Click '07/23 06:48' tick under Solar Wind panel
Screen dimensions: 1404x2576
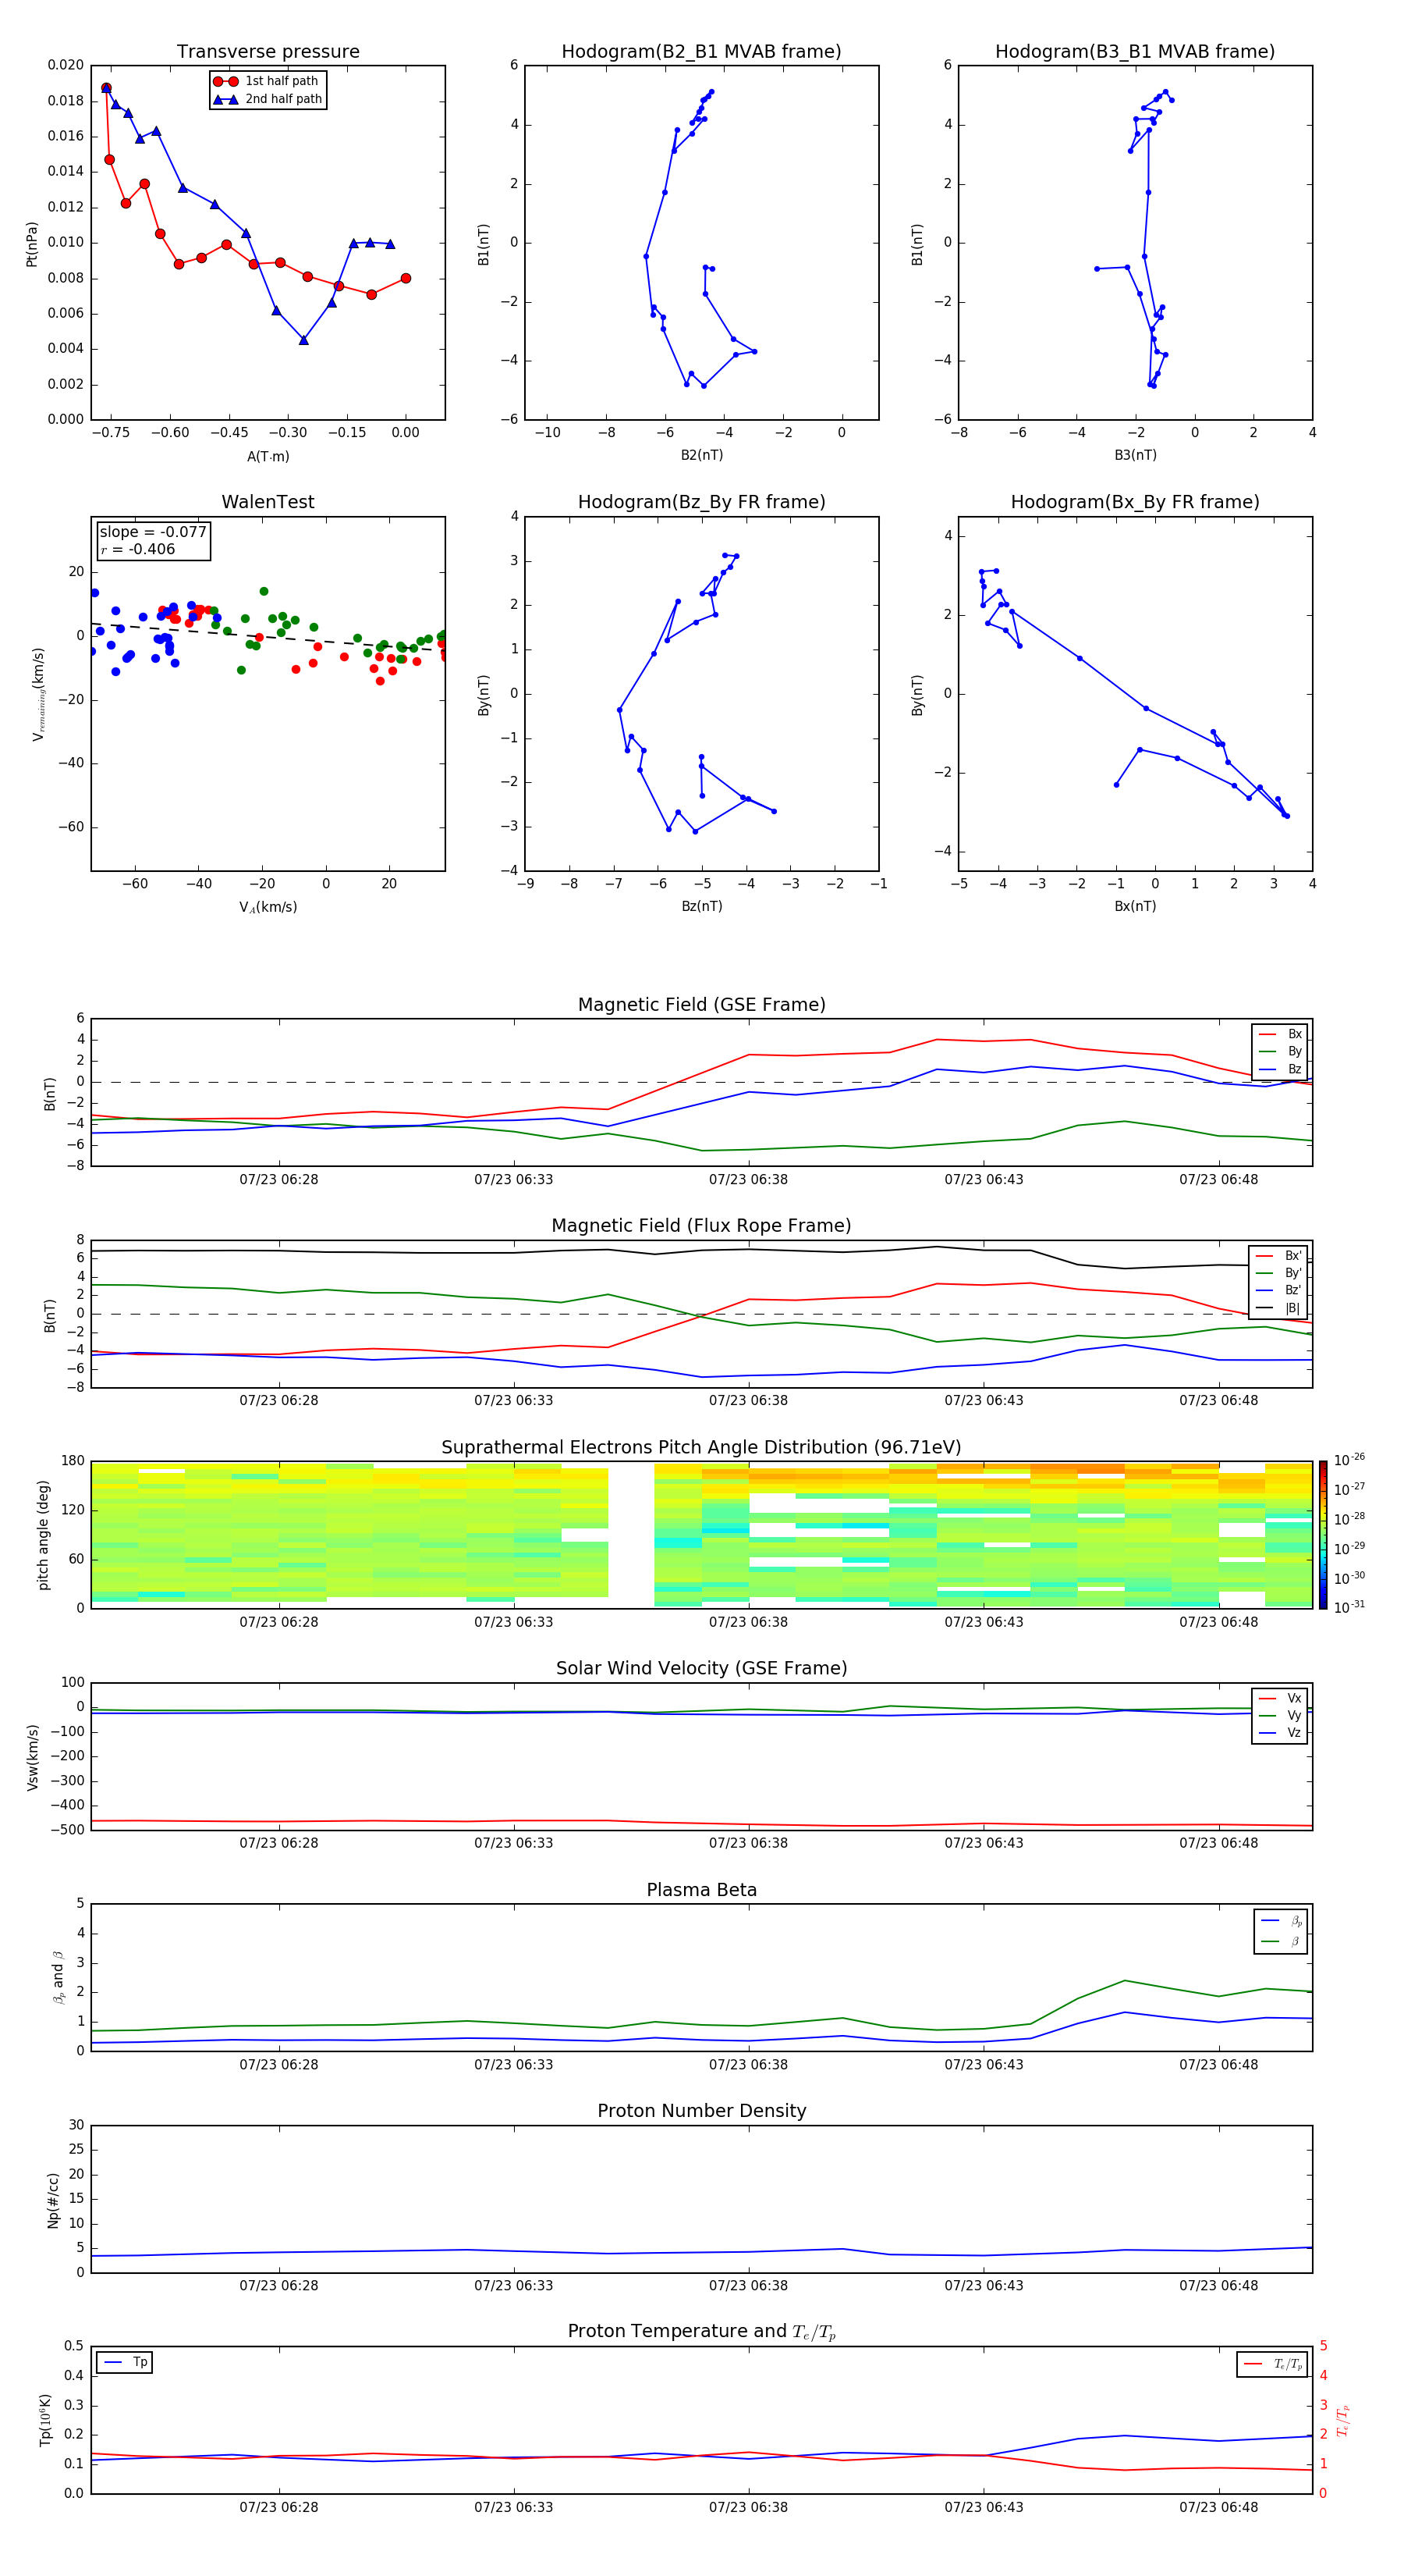(x=1219, y=1843)
